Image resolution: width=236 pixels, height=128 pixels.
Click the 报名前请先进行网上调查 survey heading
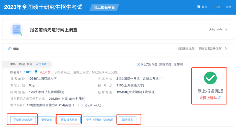(x=54, y=30)
